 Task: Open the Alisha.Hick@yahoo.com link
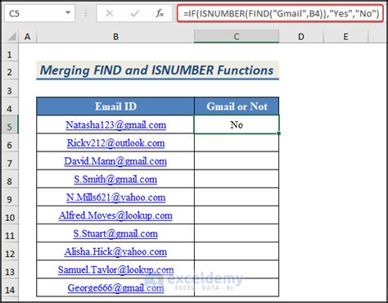click(115, 251)
